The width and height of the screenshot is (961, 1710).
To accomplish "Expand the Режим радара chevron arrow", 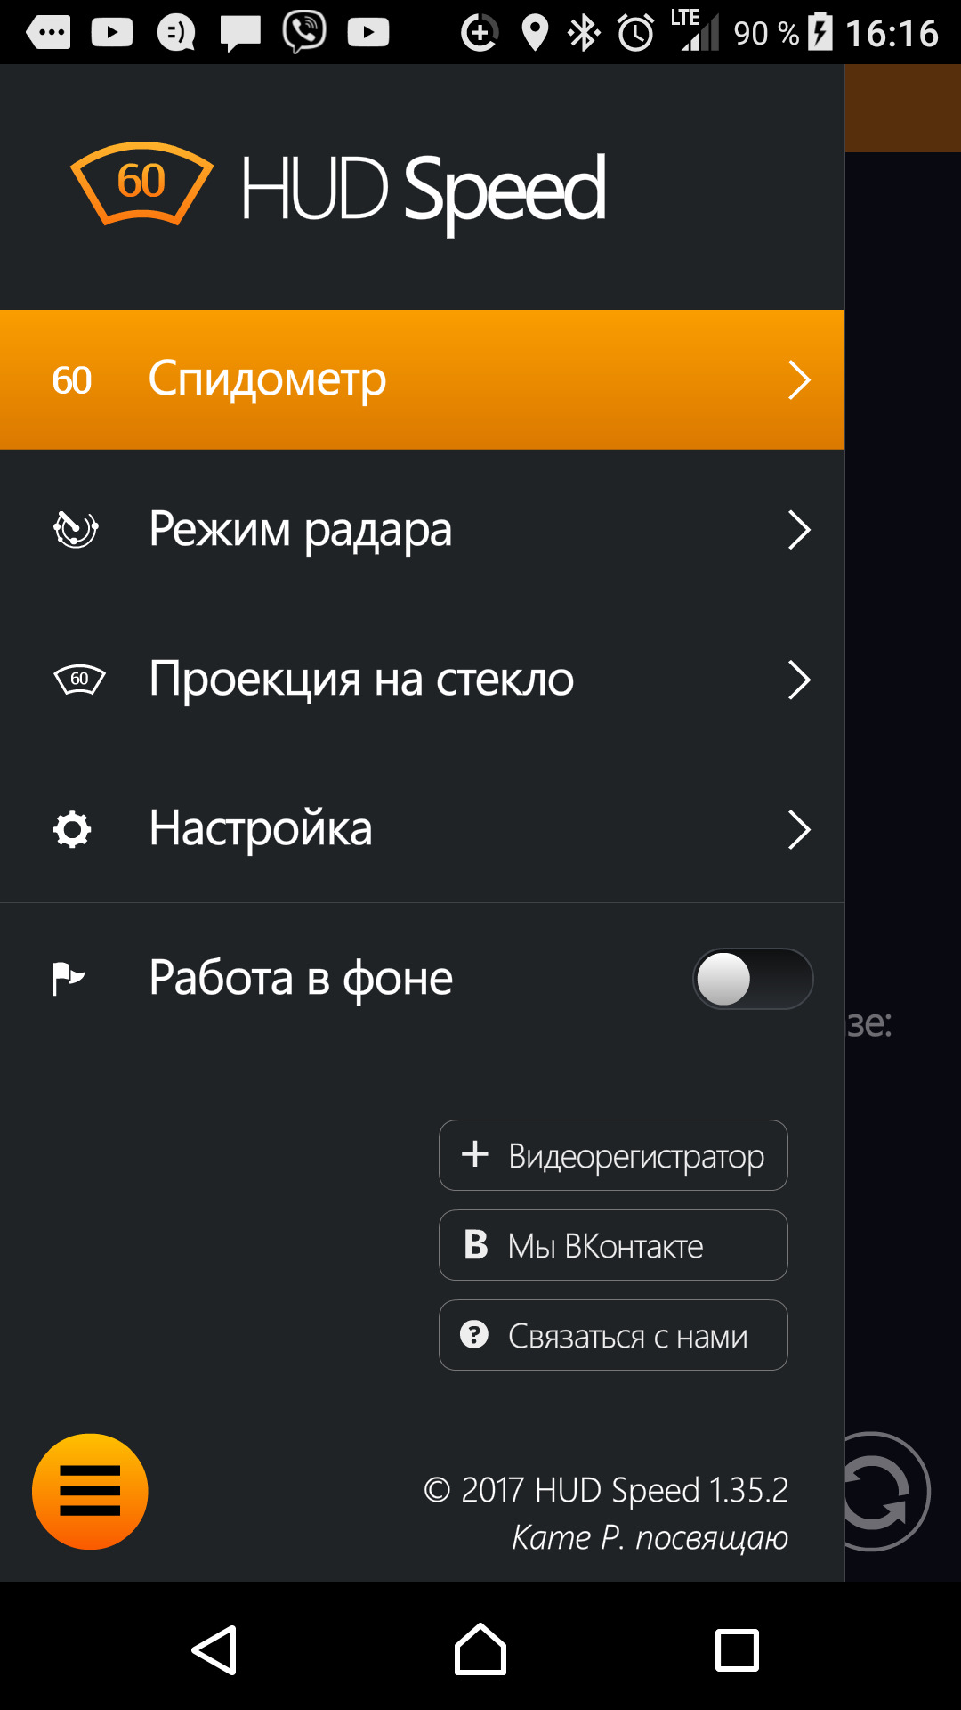I will click(x=799, y=530).
